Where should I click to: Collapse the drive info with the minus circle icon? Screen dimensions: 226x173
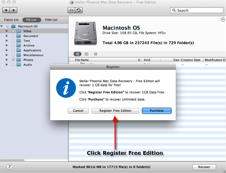click(x=223, y=19)
